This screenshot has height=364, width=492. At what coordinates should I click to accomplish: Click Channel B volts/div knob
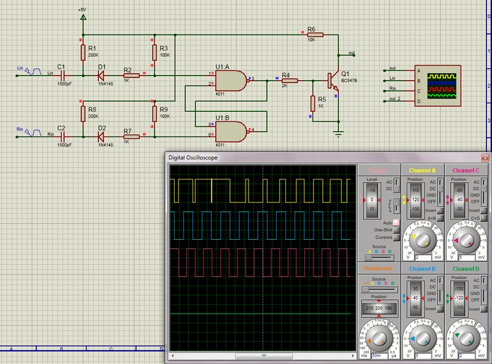[x=423, y=338]
